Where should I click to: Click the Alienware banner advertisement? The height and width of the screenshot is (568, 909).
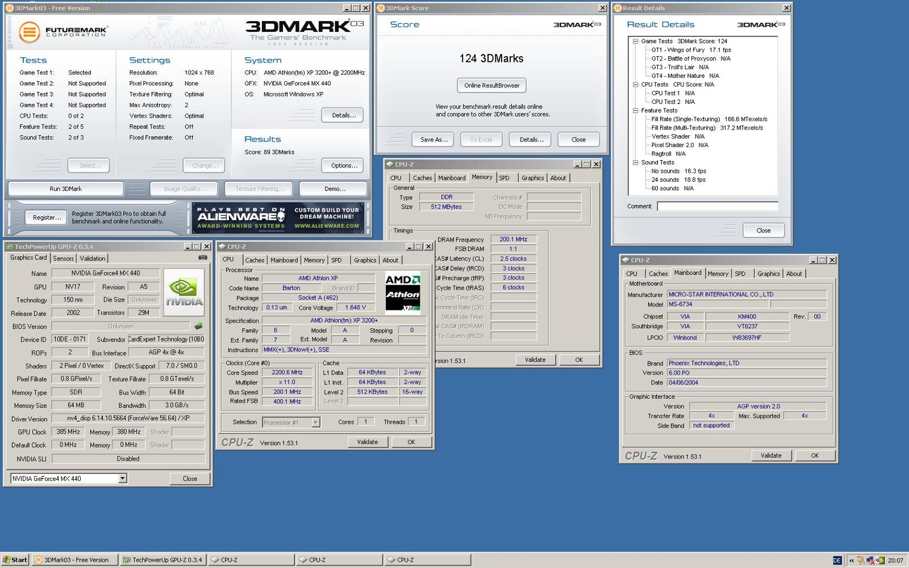[278, 218]
